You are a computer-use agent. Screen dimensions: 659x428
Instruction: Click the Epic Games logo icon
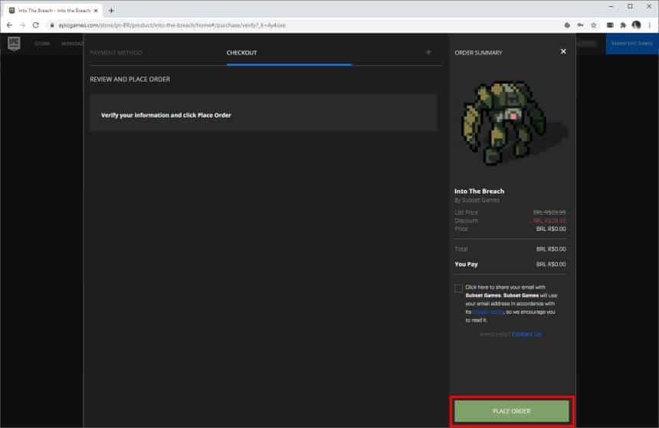point(14,44)
